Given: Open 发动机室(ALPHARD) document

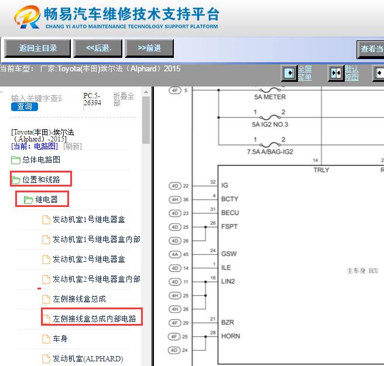Looking at the screenshot, I should pyautogui.click(x=88, y=358).
